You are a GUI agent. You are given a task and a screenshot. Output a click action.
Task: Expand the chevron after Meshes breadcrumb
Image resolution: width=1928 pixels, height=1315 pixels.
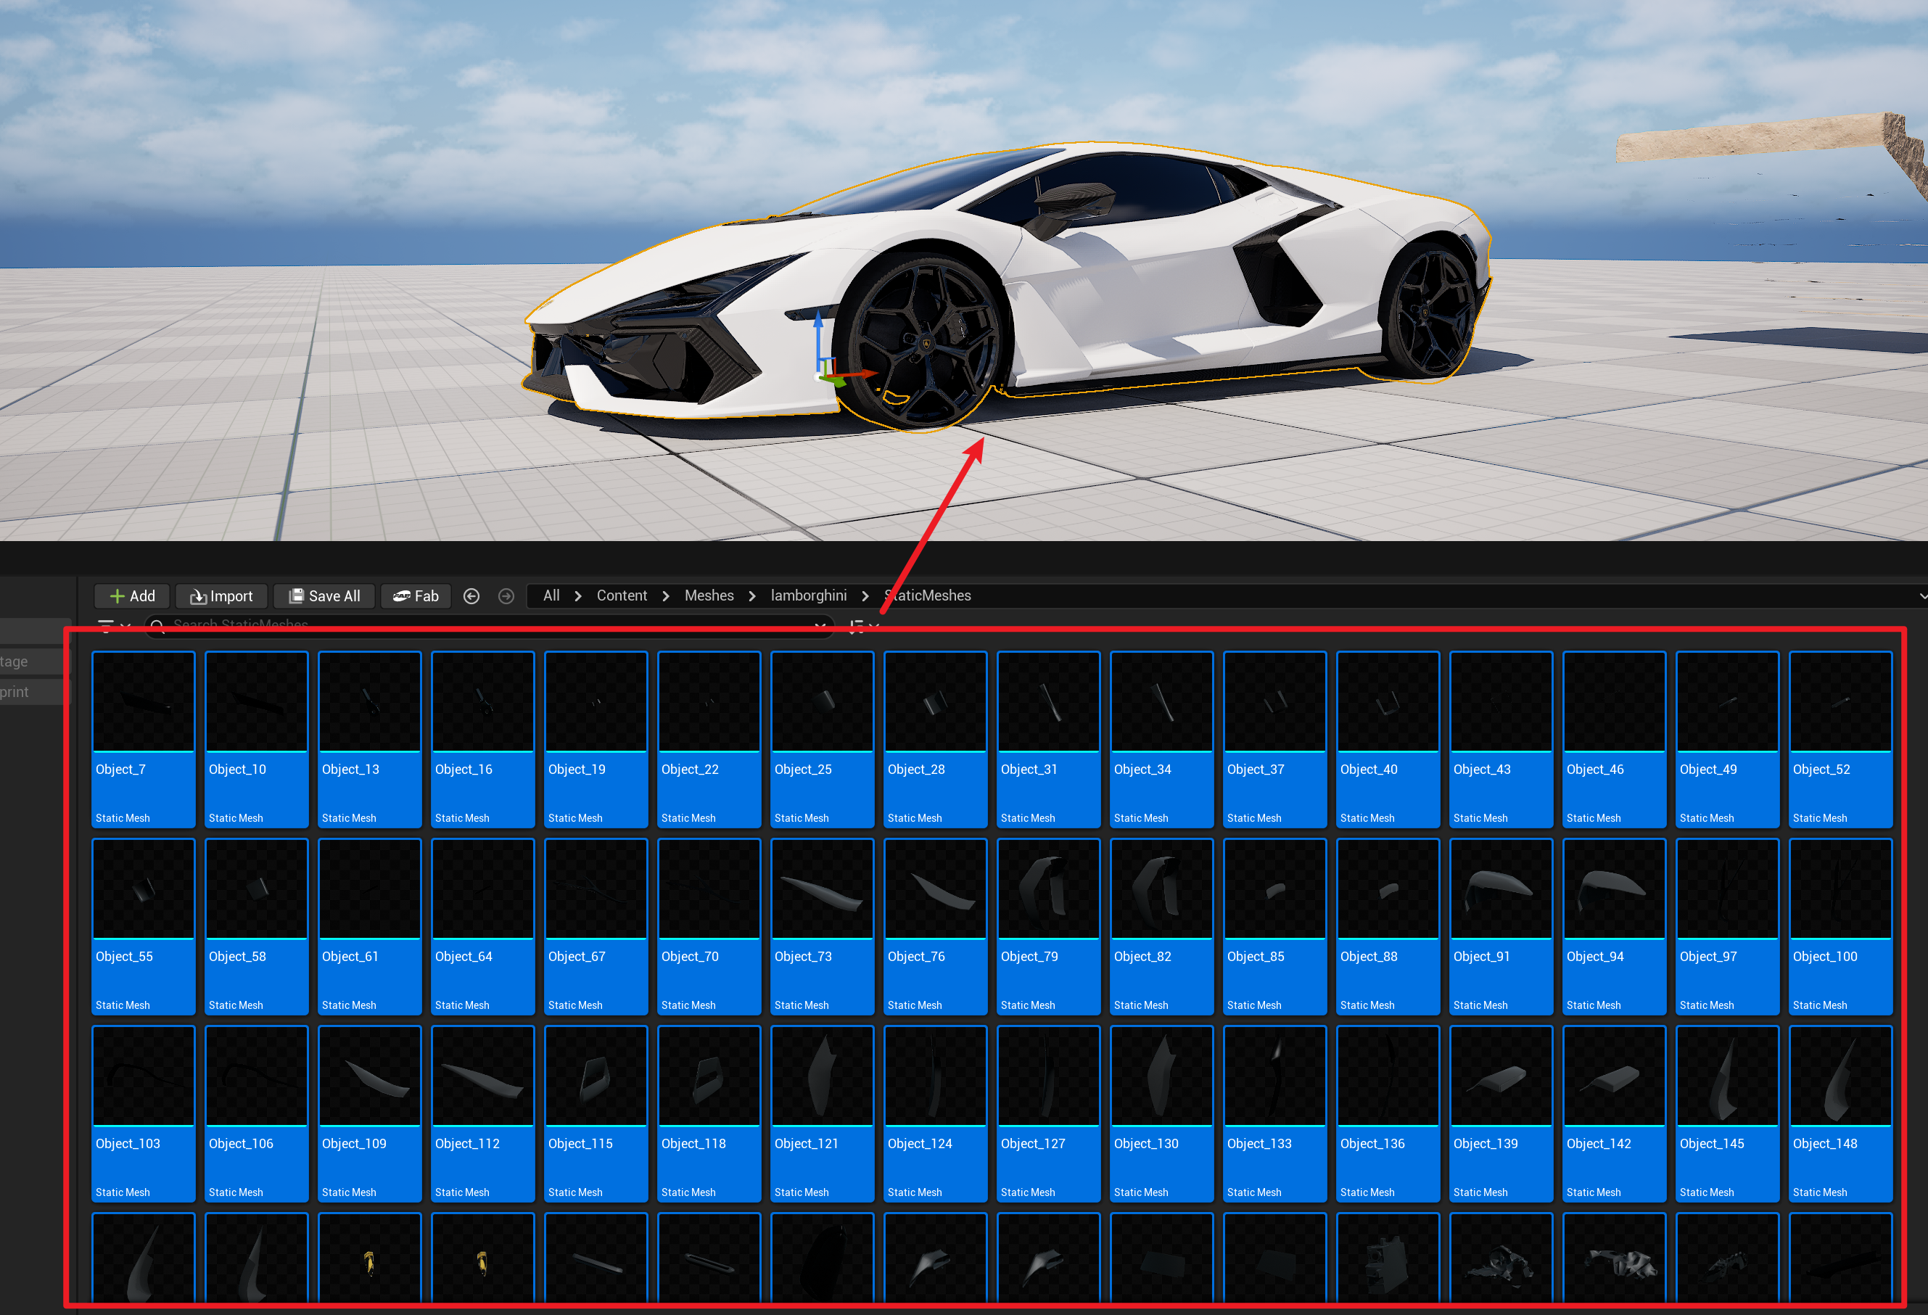tap(752, 596)
